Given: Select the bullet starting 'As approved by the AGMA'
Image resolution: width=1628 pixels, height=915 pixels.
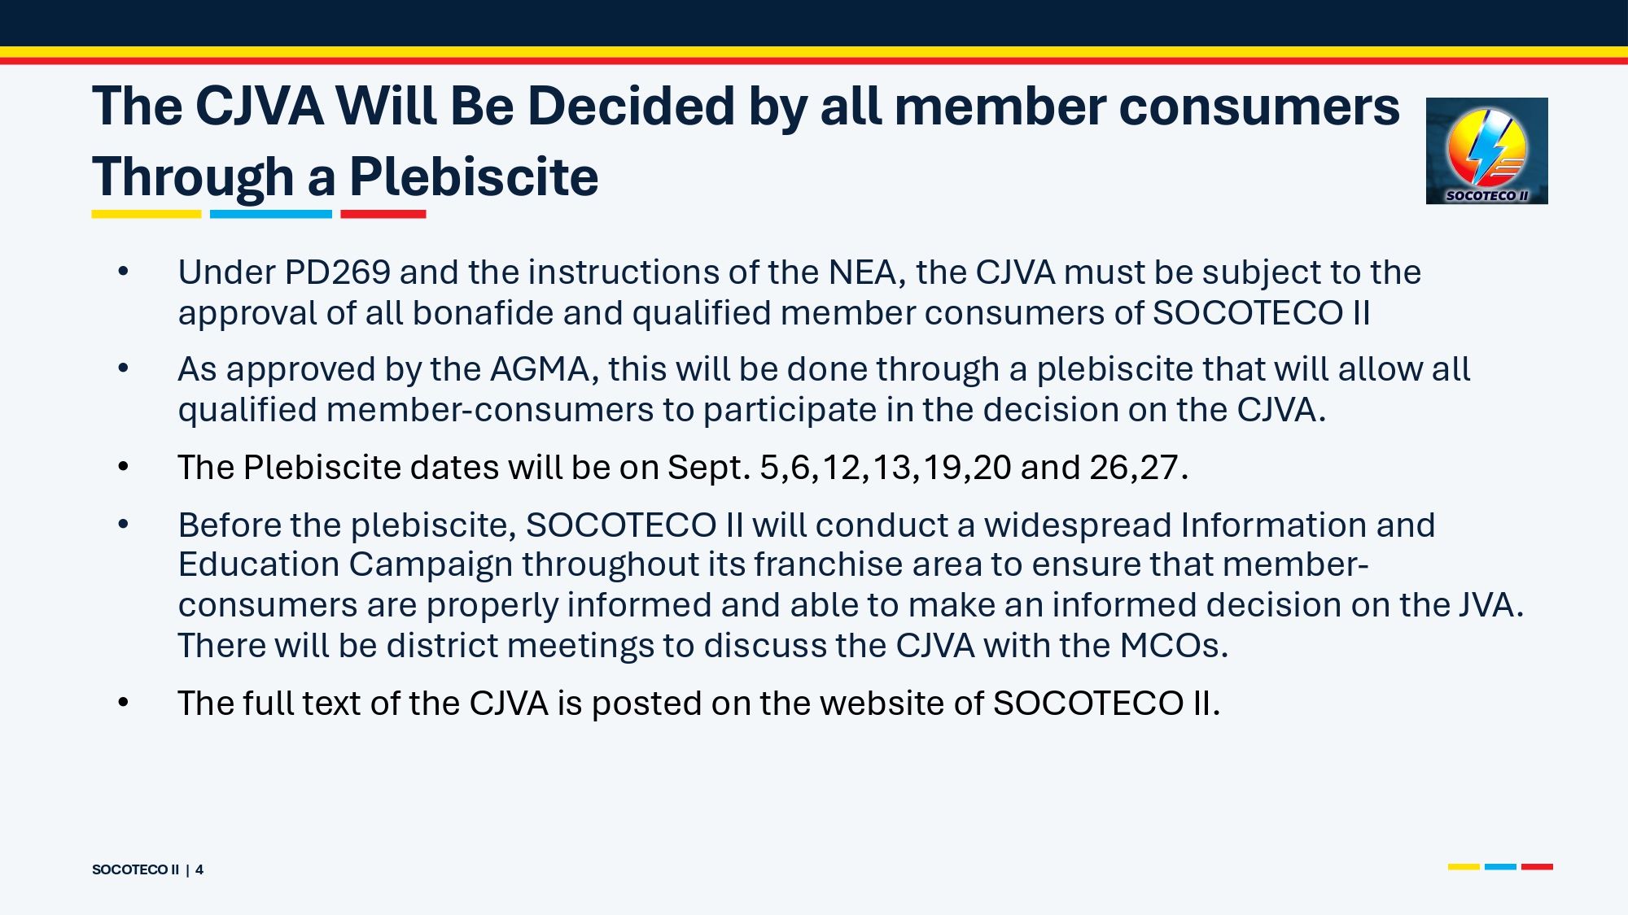Looking at the screenshot, I should pos(824,389).
